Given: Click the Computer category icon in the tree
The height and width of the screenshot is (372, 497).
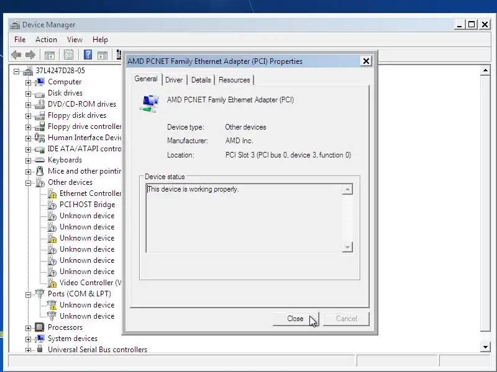Looking at the screenshot, I should coord(40,82).
